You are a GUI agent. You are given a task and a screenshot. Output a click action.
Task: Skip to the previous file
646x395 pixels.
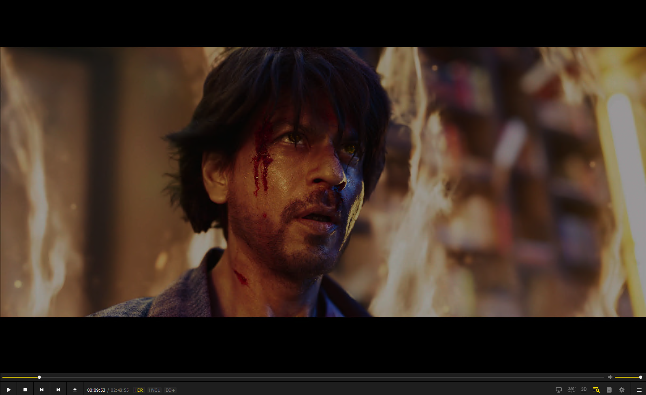click(x=42, y=390)
